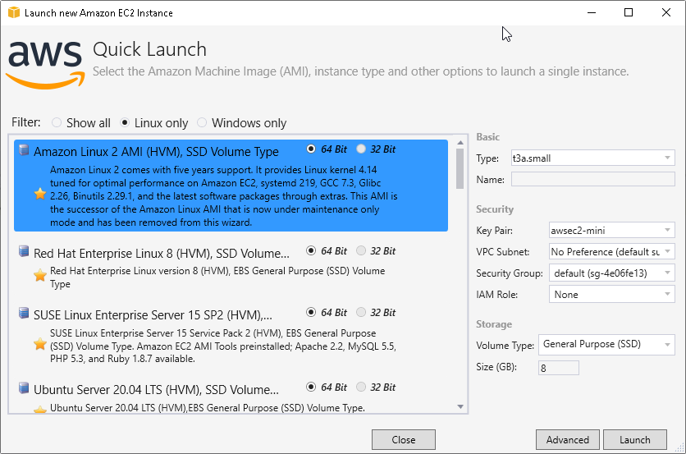Choose 64 Bit for Red Hat Enterprise Linux 8
Viewport: 686px width, 454px height.
tap(327, 251)
